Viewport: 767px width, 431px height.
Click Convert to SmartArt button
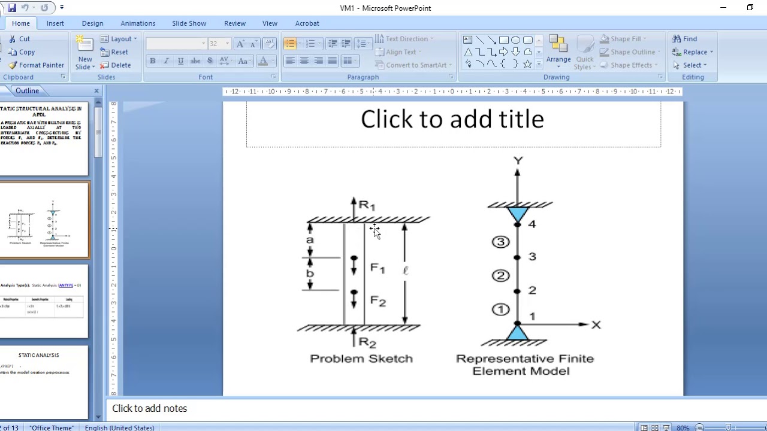pyautogui.click(x=412, y=65)
